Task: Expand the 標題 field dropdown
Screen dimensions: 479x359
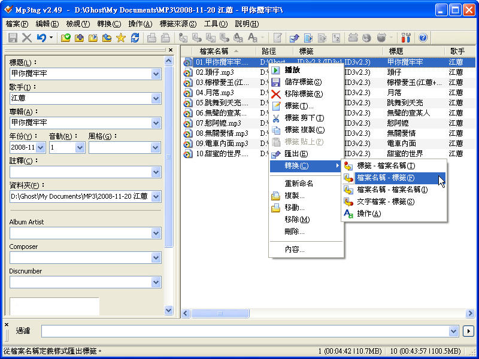Action: pos(156,74)
